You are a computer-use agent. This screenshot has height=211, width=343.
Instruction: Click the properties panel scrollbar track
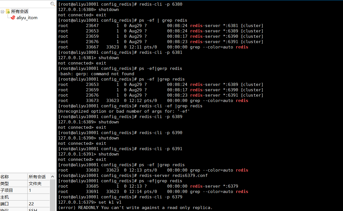52,195
